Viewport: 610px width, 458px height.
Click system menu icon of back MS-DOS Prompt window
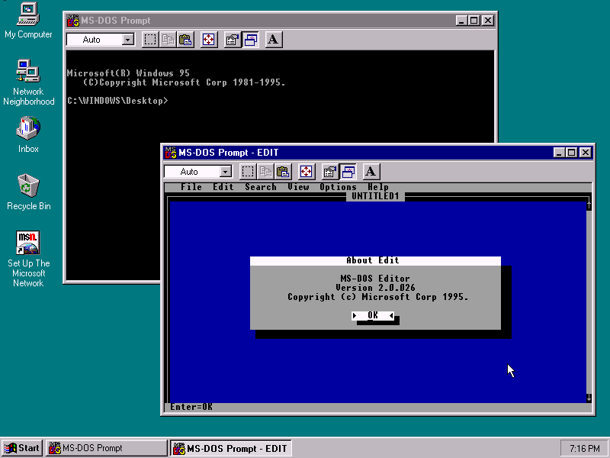[73, 21]
